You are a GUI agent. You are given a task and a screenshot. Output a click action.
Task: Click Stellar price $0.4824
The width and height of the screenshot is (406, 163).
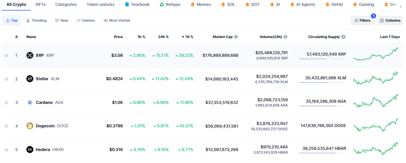click(114, 79)
